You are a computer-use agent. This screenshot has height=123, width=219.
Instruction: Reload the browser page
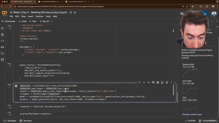click(10, 6)
